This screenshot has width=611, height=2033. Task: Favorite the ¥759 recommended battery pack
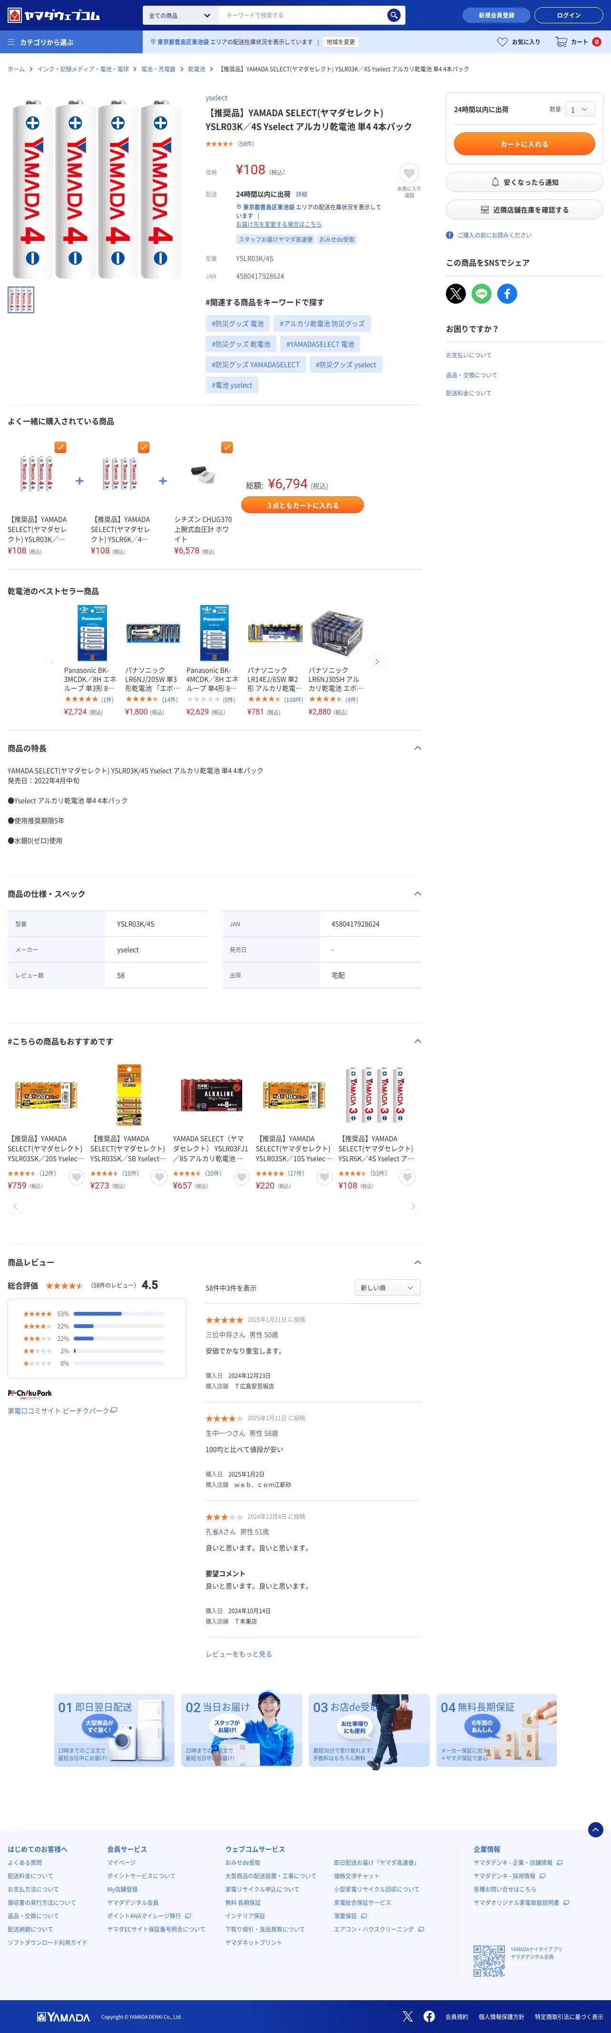click(x=76, y=1178)
